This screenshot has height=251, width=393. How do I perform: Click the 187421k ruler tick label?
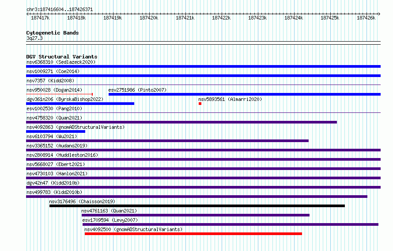point(185,18)
